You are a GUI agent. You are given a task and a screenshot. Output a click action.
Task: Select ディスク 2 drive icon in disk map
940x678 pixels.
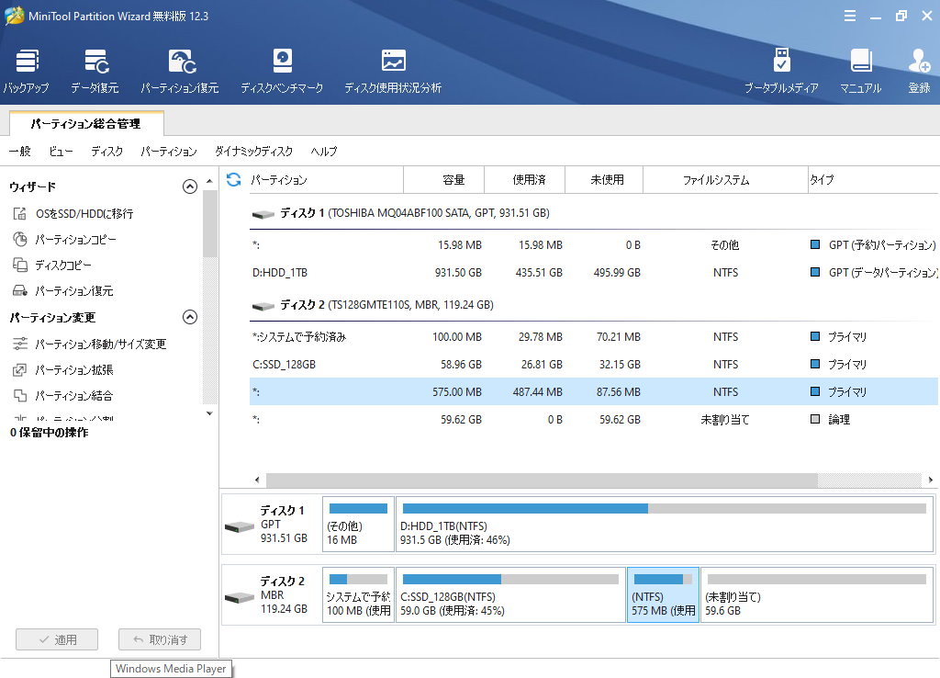click(x=240, y=597)
